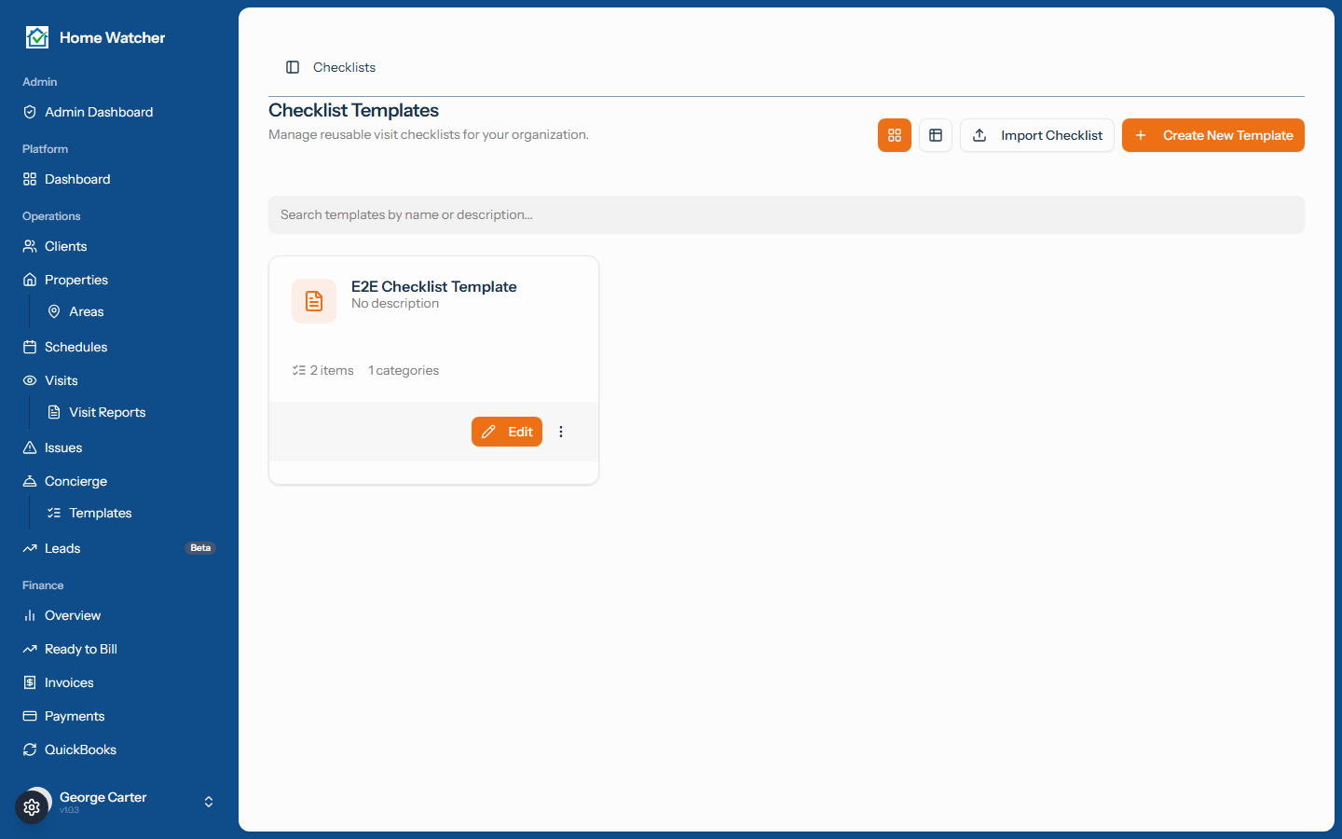Image resolution: width=1342 pixels, height=839 pixels.
Task: Focus the template search field
Action: [x=787, y=214]
